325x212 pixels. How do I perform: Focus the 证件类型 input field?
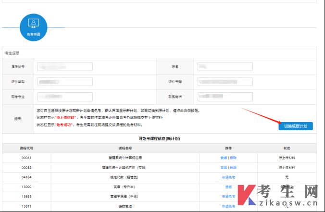(65, 82)
